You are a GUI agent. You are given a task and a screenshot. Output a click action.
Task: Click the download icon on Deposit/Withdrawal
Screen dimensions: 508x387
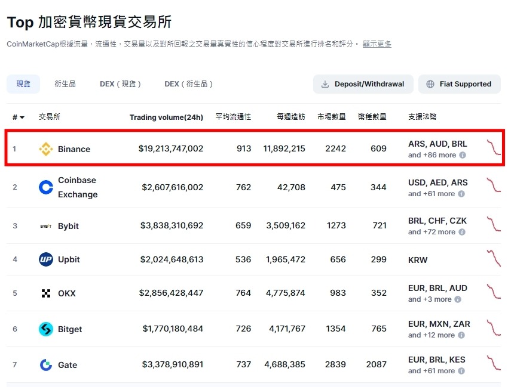point(325,84)
